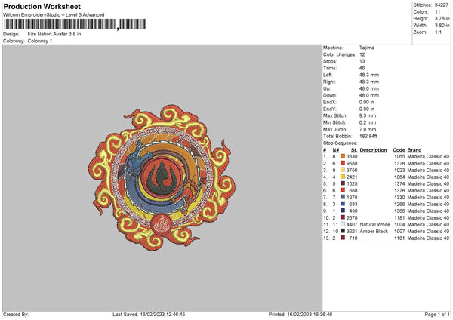Select the Zoom value 1:1
Viewport: 453px width, 320px height.
(438, 32)
